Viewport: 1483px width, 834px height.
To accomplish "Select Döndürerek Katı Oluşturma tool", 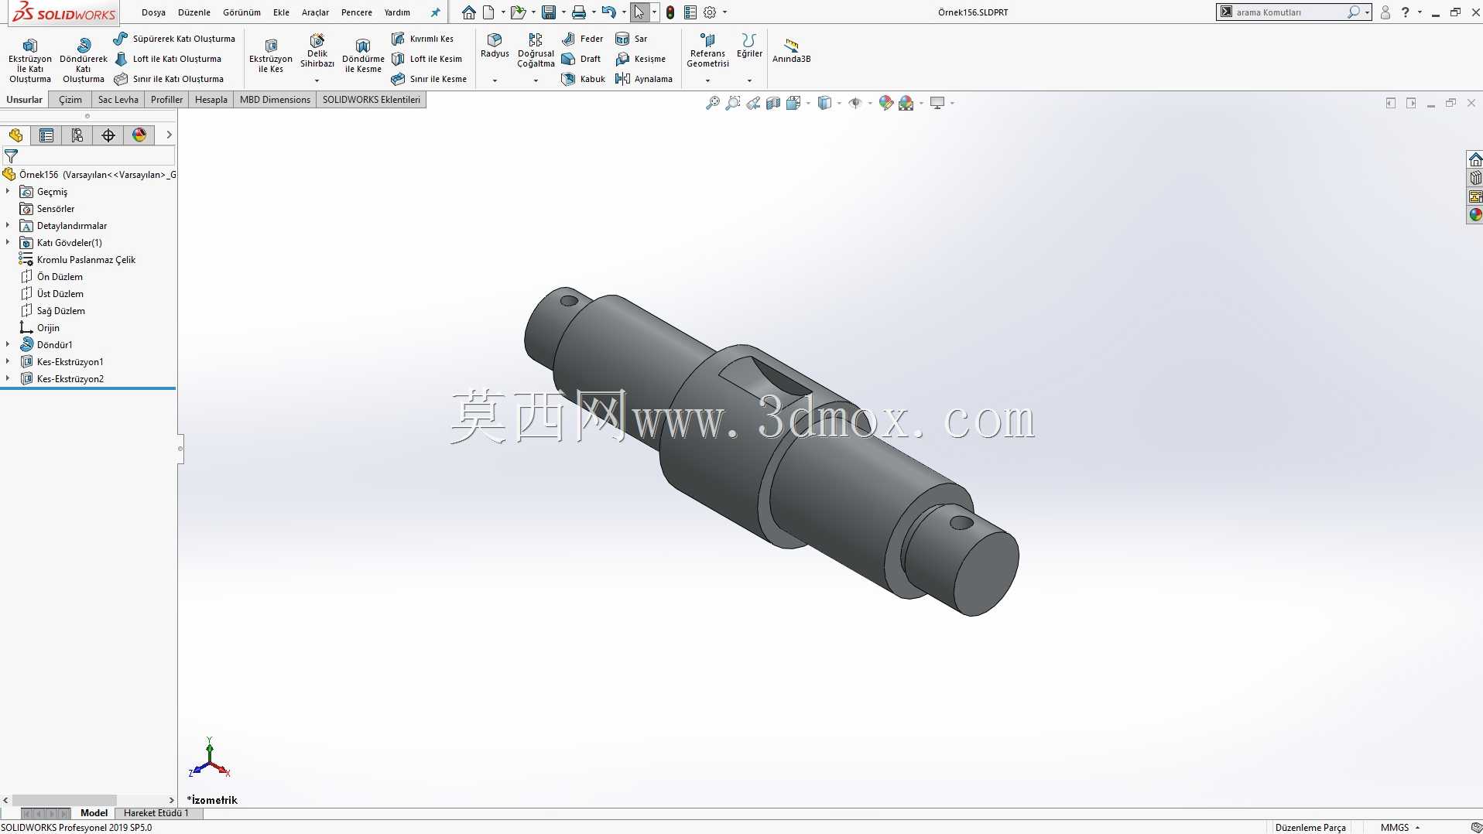I will [x=84, y=60].
